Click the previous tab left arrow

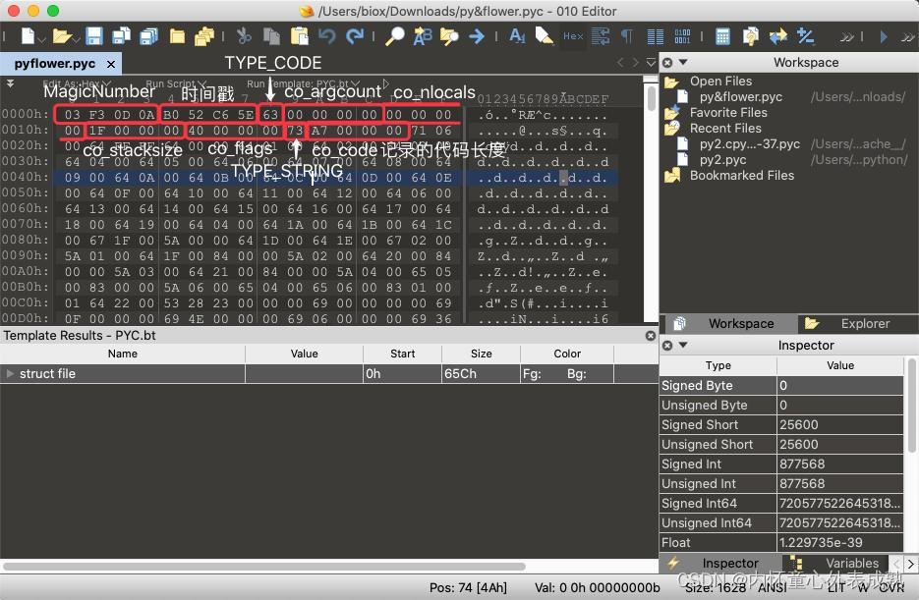[620, 62]
